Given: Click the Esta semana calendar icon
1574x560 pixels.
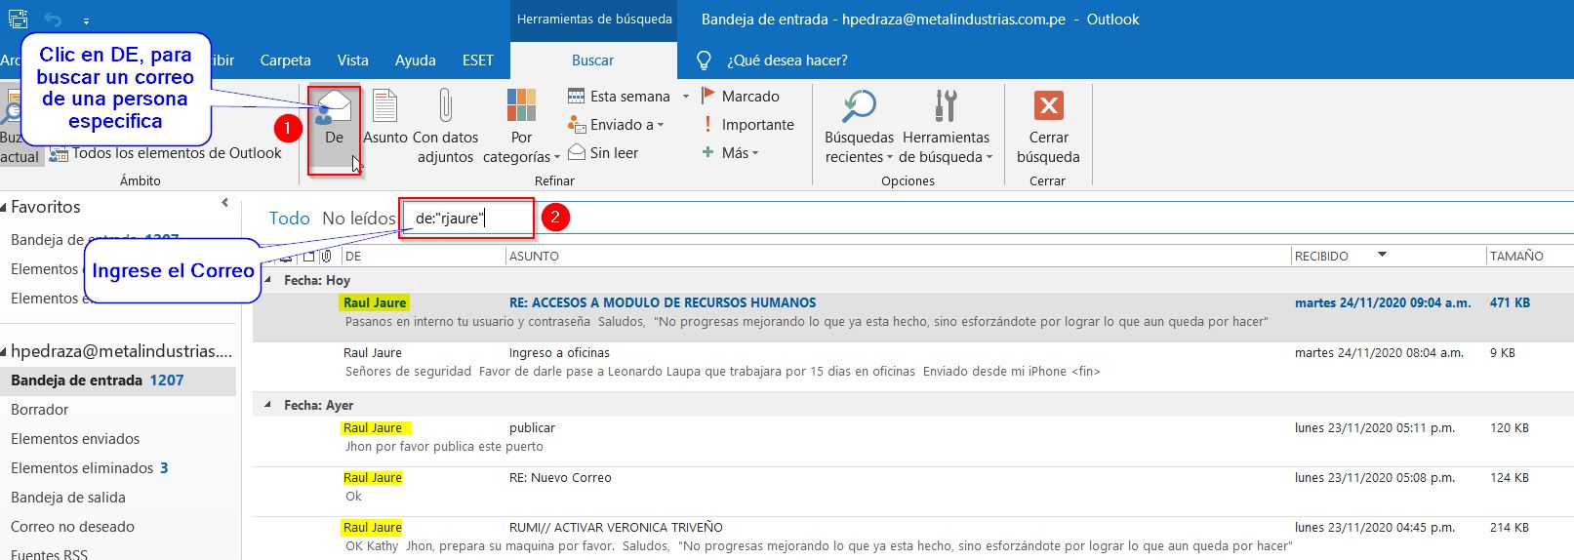Looking at the screenshot, I should (x=576, y=96).
